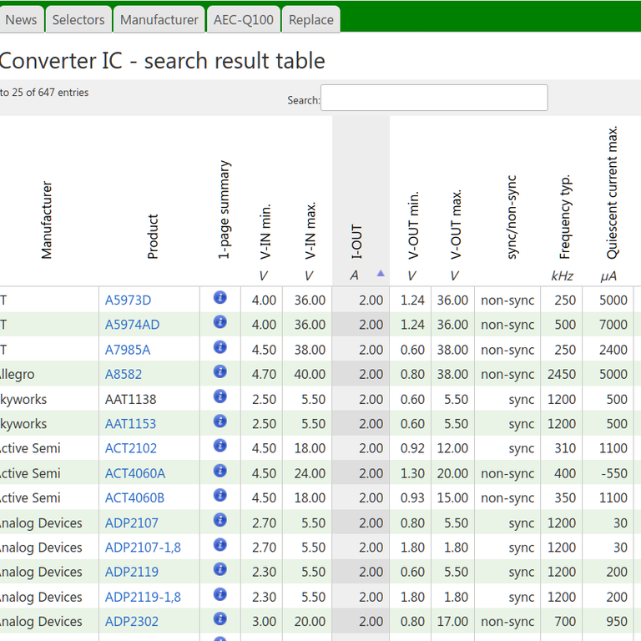Open product link ACT2102
The width and height of the screenshot is (641, 641).
(131, 448)
